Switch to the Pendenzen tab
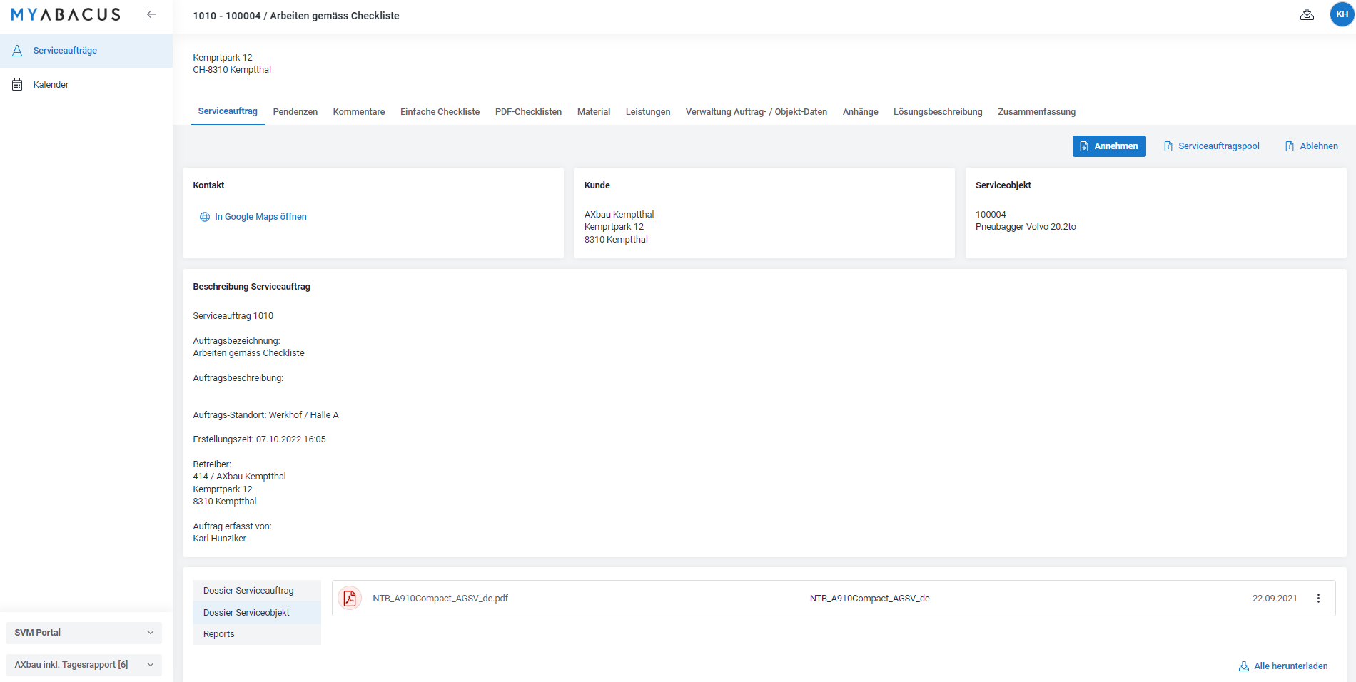Screen dimensions: 1356x682 [x=295, y=112]
